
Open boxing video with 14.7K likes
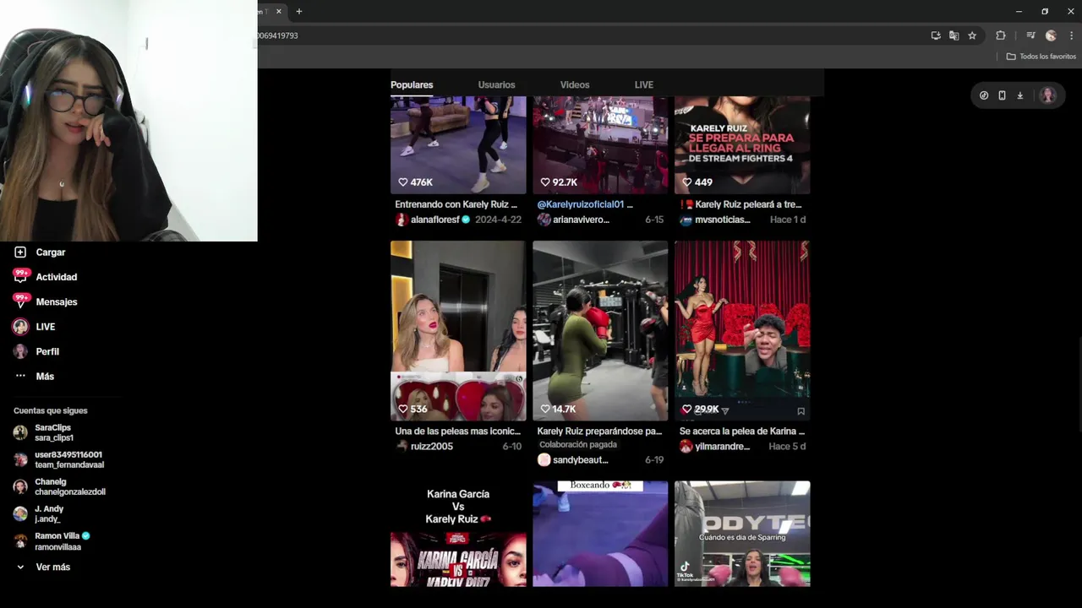[600, 330]
